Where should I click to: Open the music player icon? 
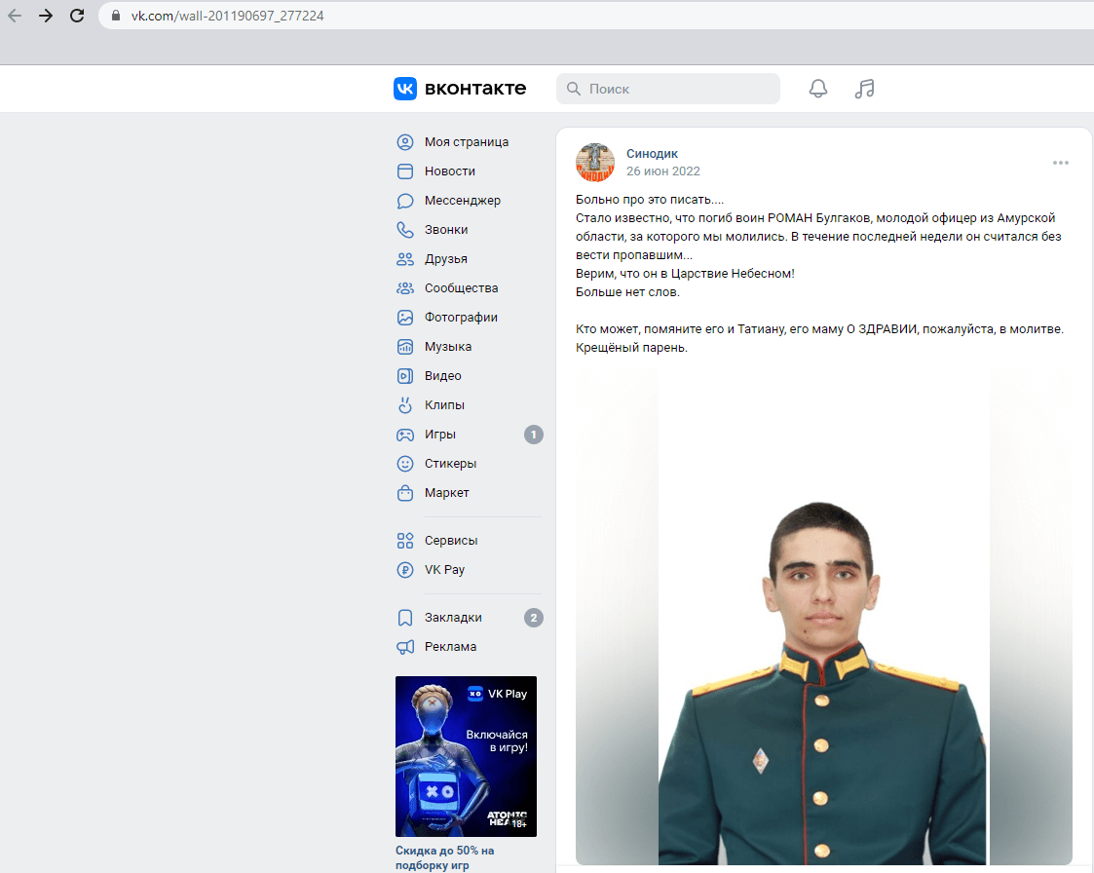point(864,89)
